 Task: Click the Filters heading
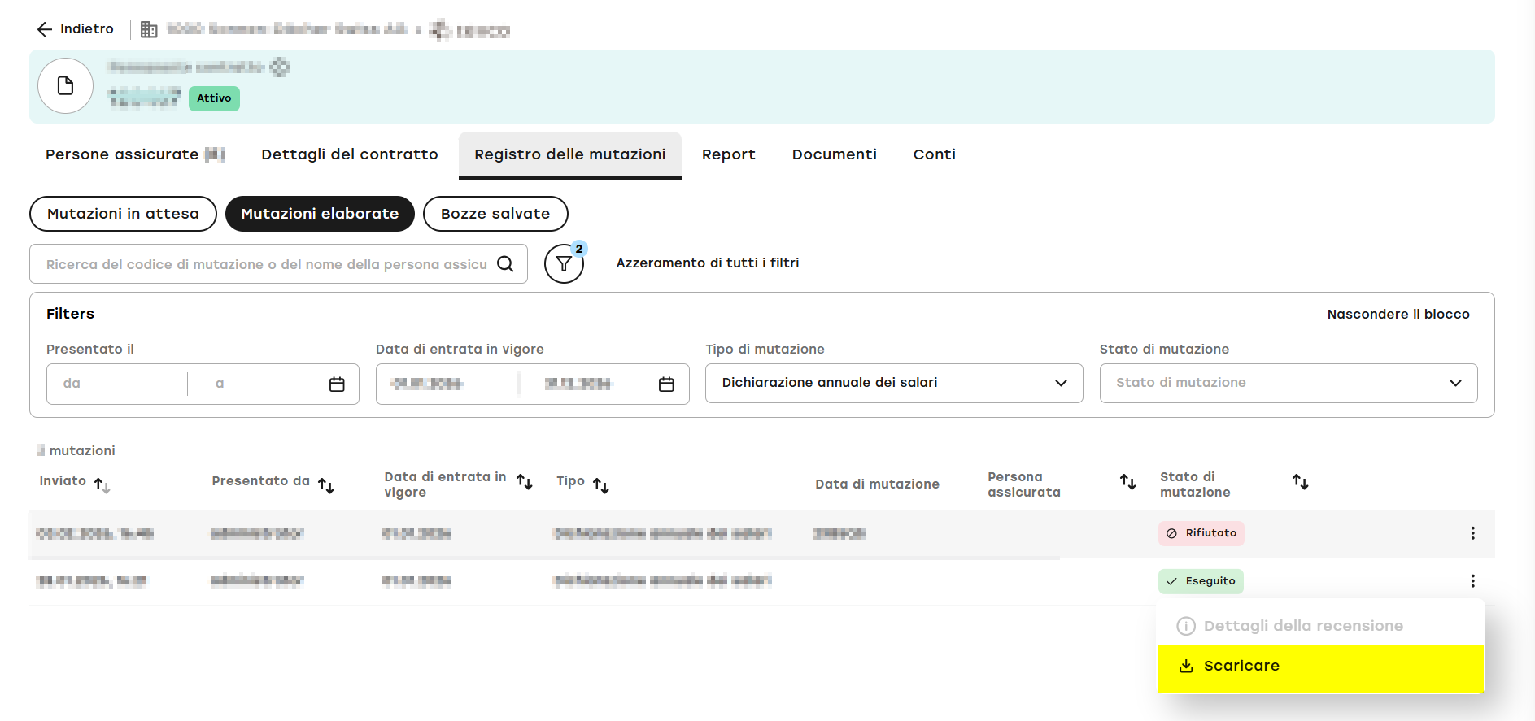pos(70,314)
